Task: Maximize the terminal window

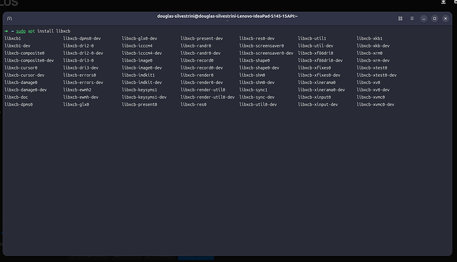Action: [434, 19]
